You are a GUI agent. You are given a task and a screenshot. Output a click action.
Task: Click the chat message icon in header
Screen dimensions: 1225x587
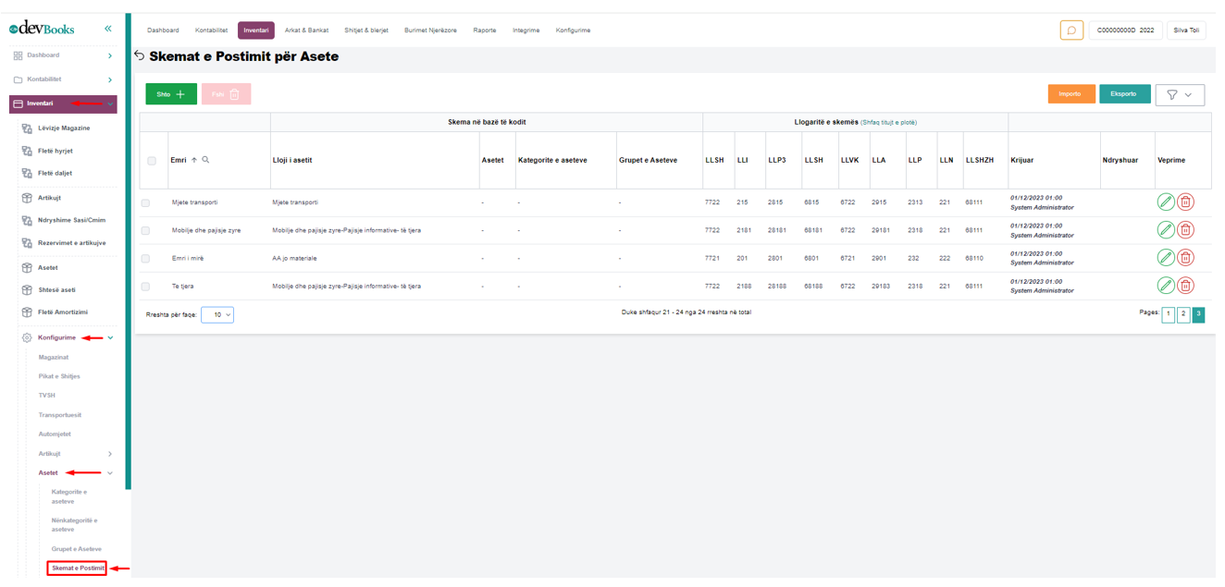point(1071,31)
